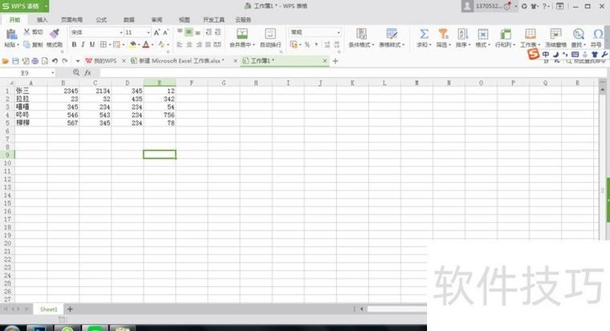610x331 pixels.
Task: Click the Undo arrow icon
Action: (x=55, y=61)
